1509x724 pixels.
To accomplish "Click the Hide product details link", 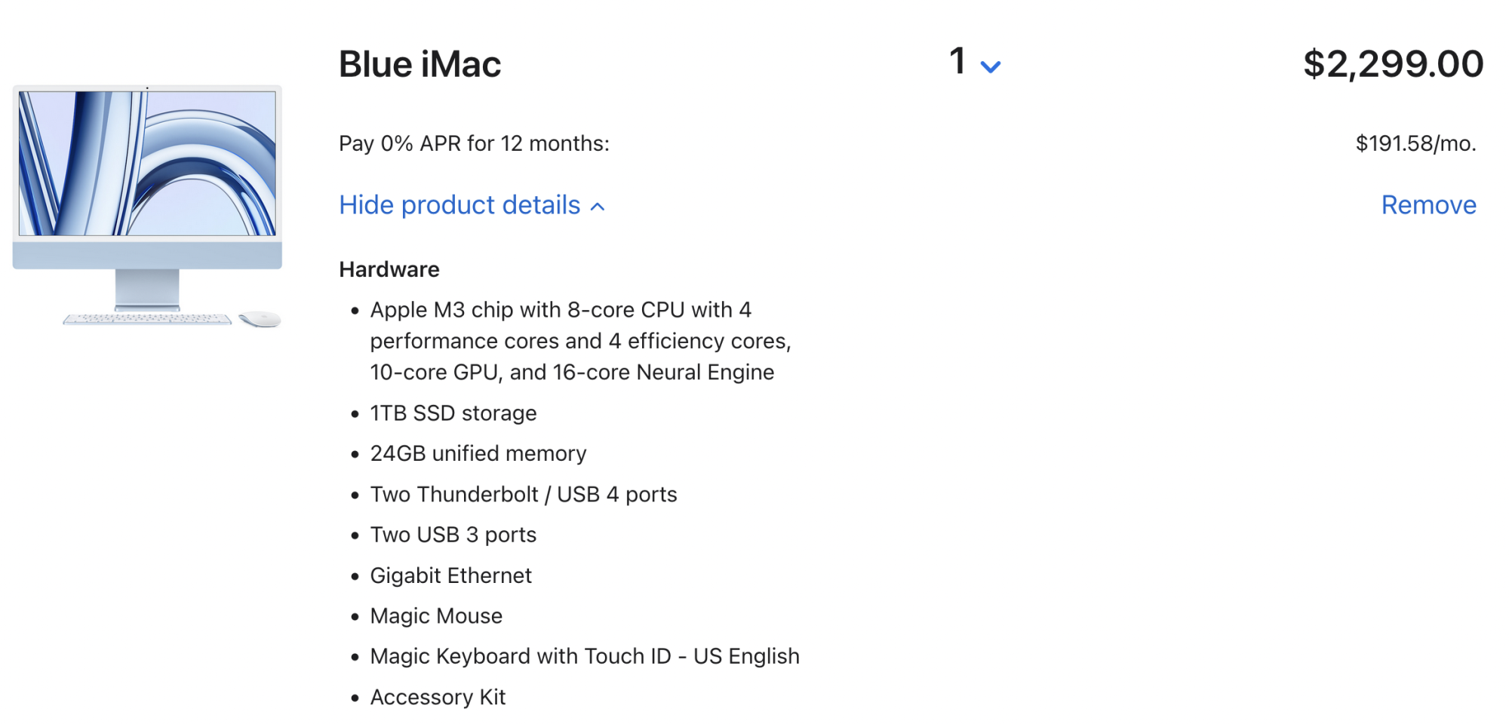I will point(459,205).
